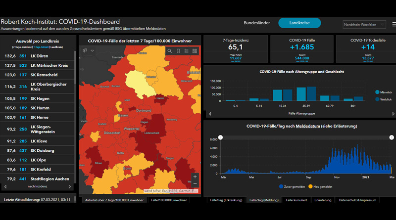The image size is (396, 220).
Task: Open the Fälle/100.000 Einwohner tab
Action: point(169,200)
